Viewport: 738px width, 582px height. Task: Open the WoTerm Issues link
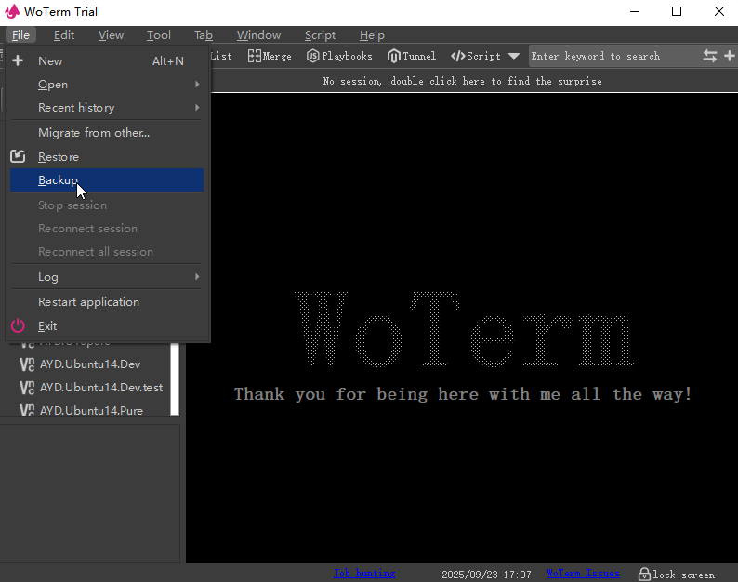(x=583, y=574)
